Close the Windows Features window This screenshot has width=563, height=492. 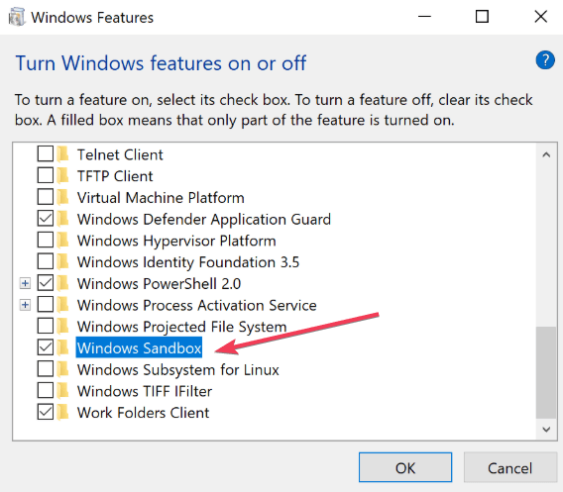tap(541, 17)
